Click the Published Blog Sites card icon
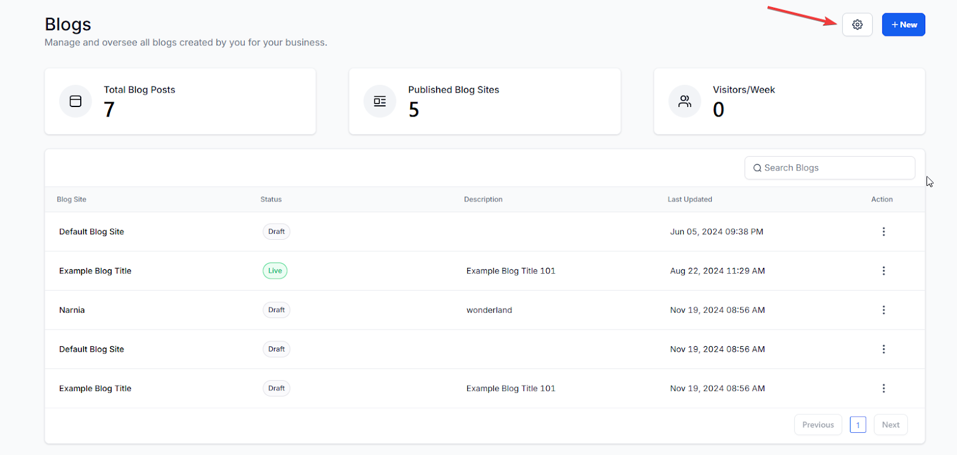Screen dimensions: 957x455 coord(380,101)
